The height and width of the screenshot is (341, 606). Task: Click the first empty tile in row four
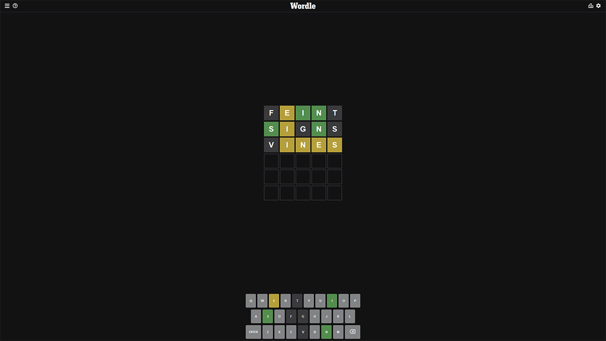coord(271,161)
